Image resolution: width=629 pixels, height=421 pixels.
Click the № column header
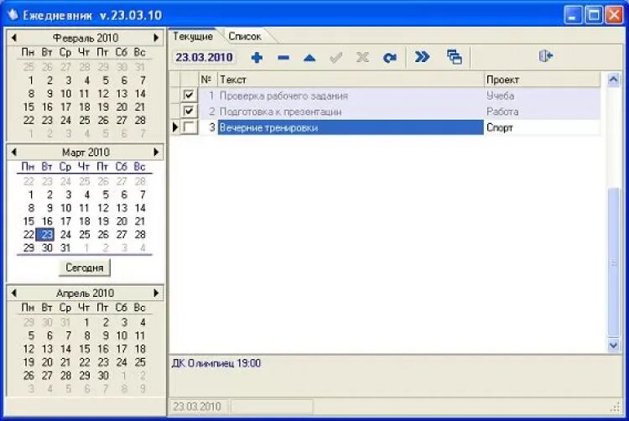(208, 80)
